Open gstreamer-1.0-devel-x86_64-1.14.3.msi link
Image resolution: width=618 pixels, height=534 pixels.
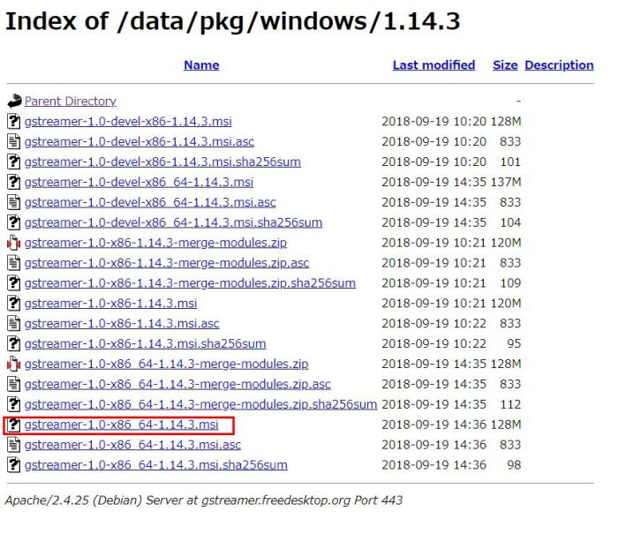pos(139,182)
